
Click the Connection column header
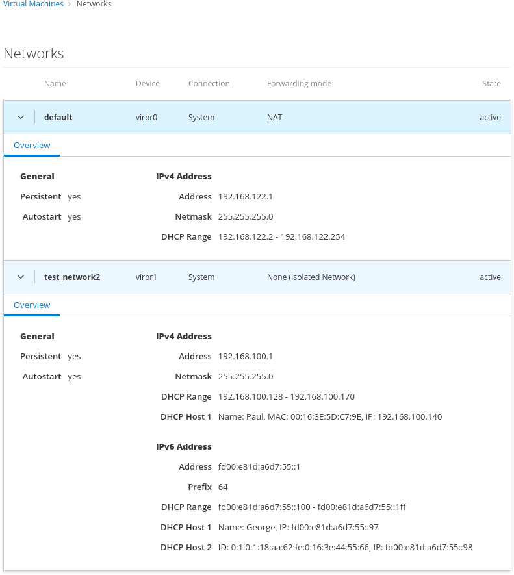(x=209, y=84)
